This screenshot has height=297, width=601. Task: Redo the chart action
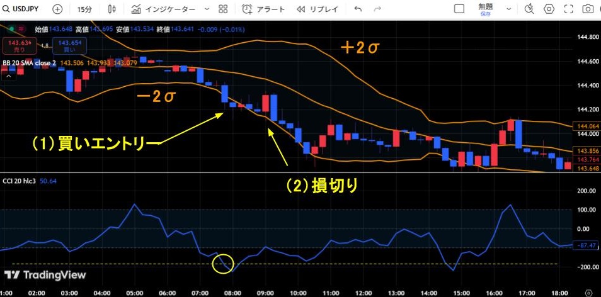tap(377, 9)
